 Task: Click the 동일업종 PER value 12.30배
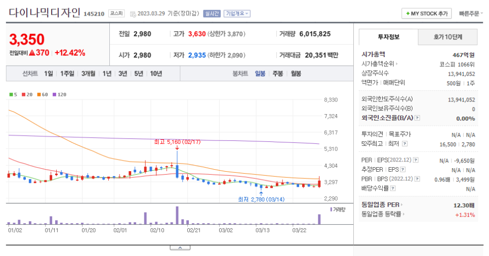coord(464,206)
